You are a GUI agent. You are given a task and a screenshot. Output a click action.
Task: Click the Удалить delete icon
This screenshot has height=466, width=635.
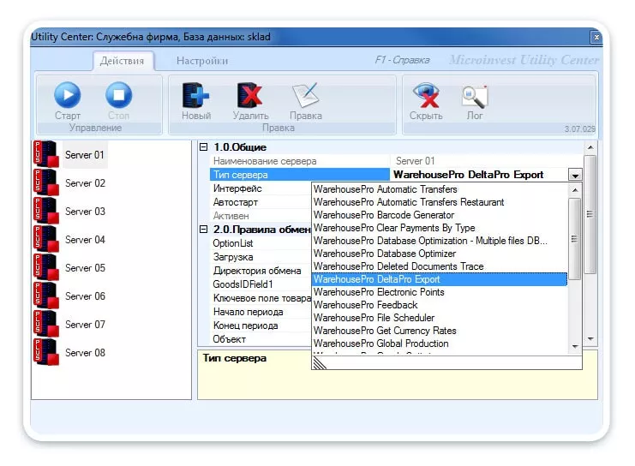point(250,95)
